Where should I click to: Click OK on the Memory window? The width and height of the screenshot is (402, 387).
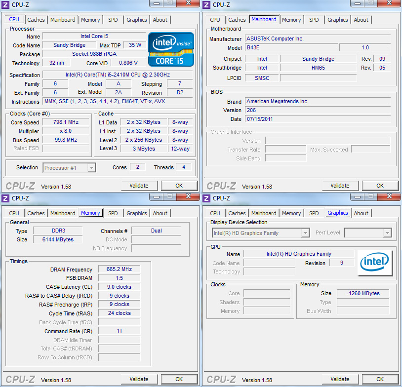click(x=179, y=379)
